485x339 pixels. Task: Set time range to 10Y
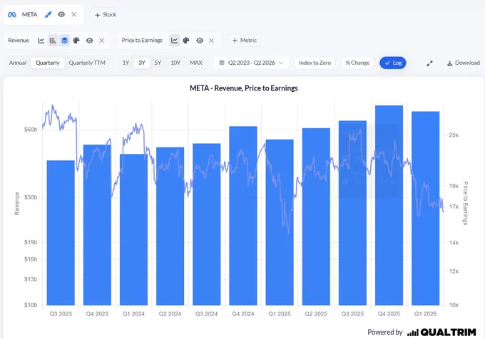[x=175, y=63]
